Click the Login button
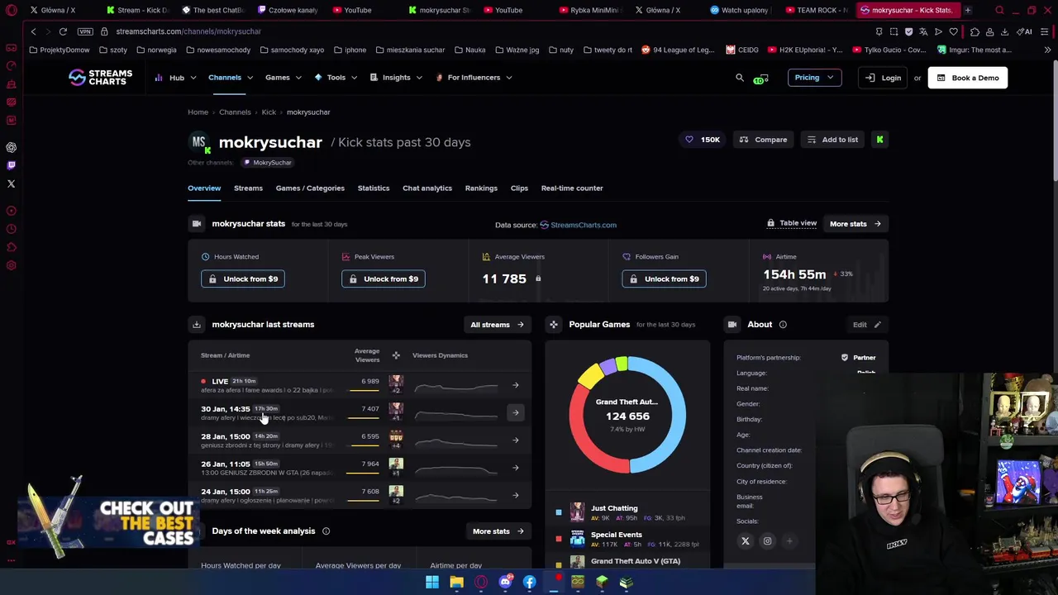Viewport: 1058px width, 595px height. pyautogui.click(x=883, y=78)
